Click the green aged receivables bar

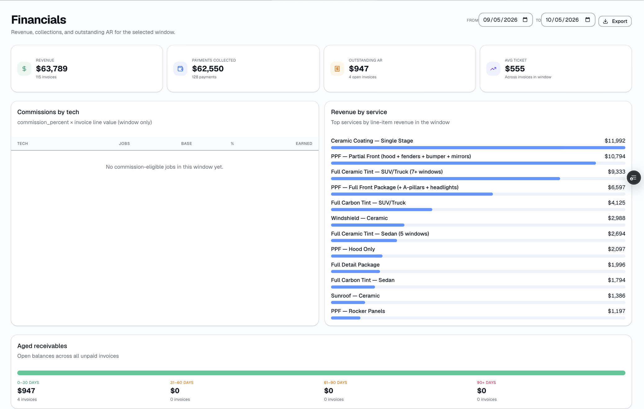(x=321, y=373)
